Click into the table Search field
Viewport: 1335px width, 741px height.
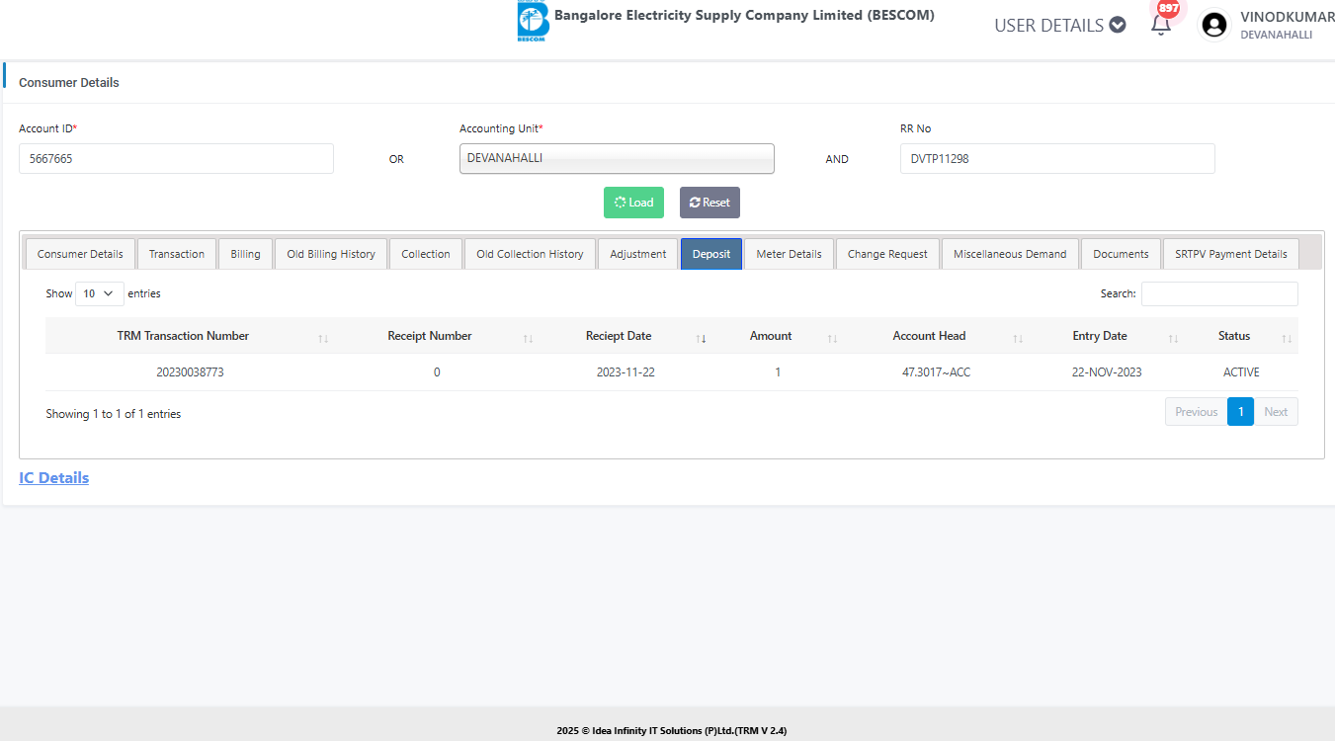1218,293
